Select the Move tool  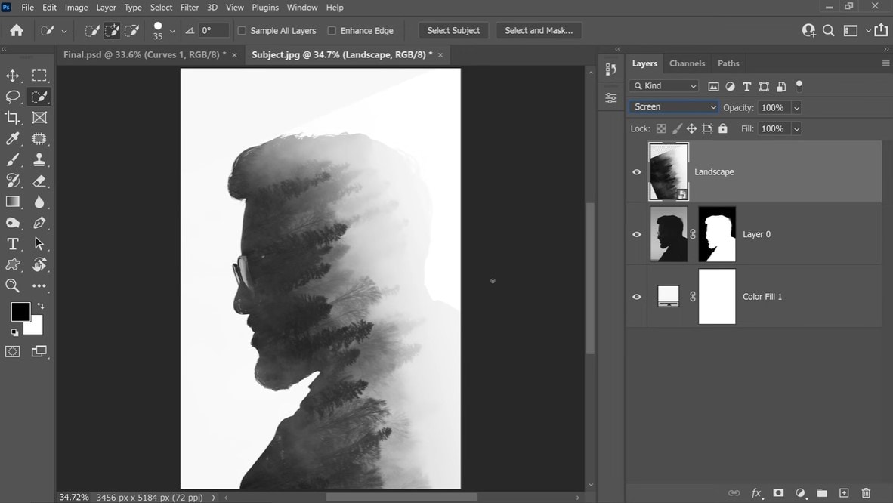[x=13, y=76]
